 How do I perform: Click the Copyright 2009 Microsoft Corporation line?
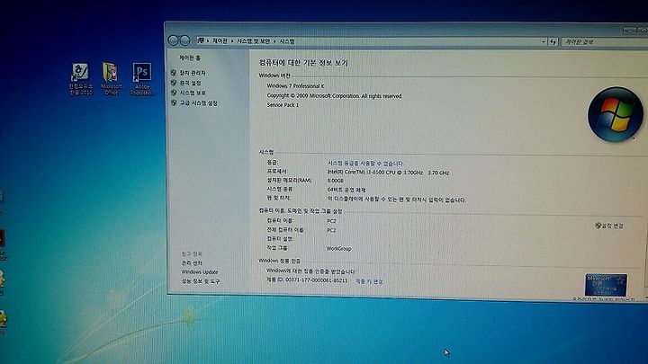coord(334,95)
